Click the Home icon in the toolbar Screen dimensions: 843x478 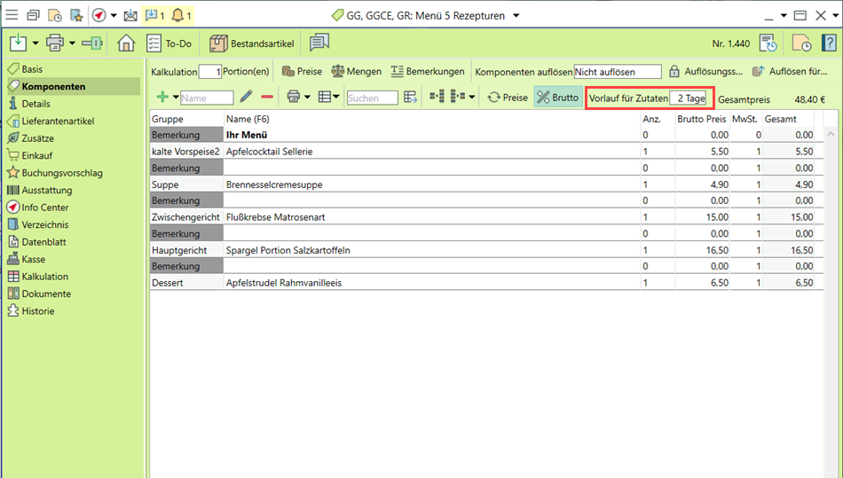pyautogui.click(x=126, y=43)
